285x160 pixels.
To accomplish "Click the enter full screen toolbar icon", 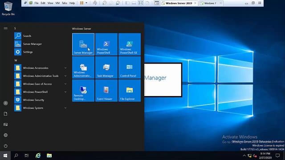I will point(141,3).
